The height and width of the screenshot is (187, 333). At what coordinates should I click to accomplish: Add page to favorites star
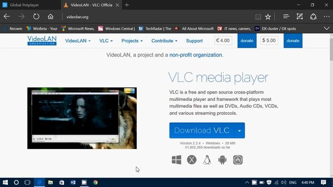(268, 17)
